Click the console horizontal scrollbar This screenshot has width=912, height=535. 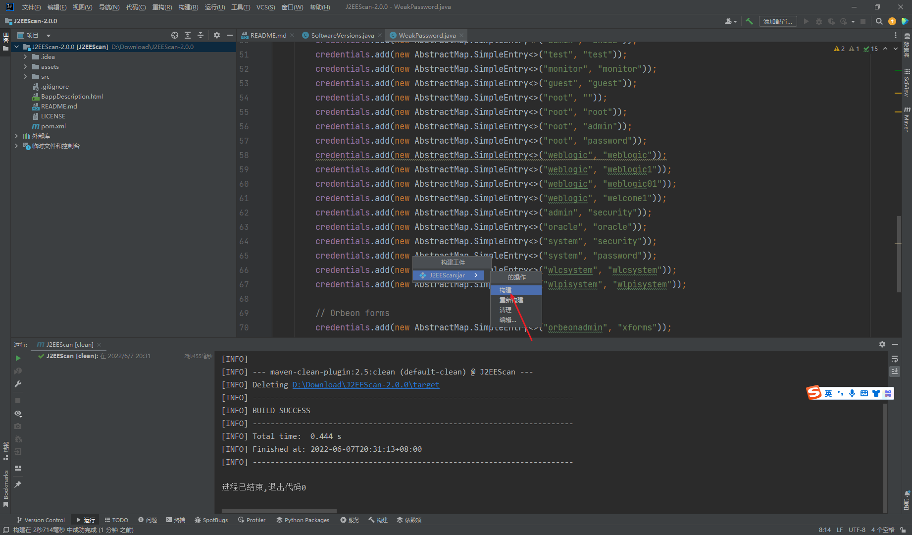coord(279,511)
